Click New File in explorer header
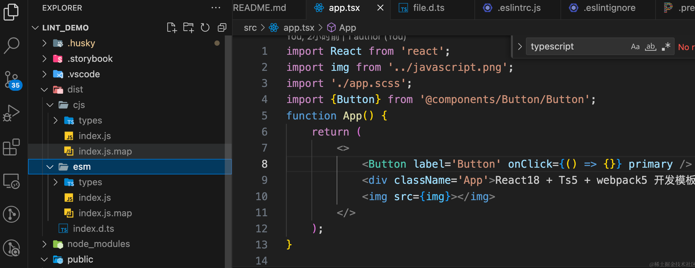Image resolution: width=695 pixels, height=268 pixels. (x=172, y=28)
